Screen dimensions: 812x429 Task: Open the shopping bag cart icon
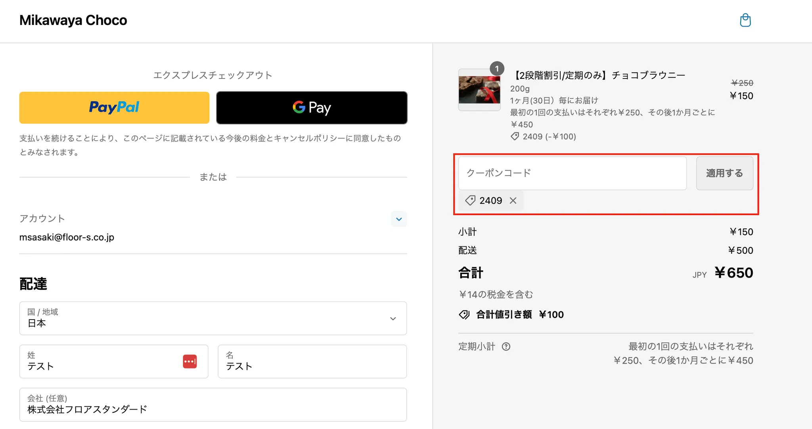click(x=745, y=20)
